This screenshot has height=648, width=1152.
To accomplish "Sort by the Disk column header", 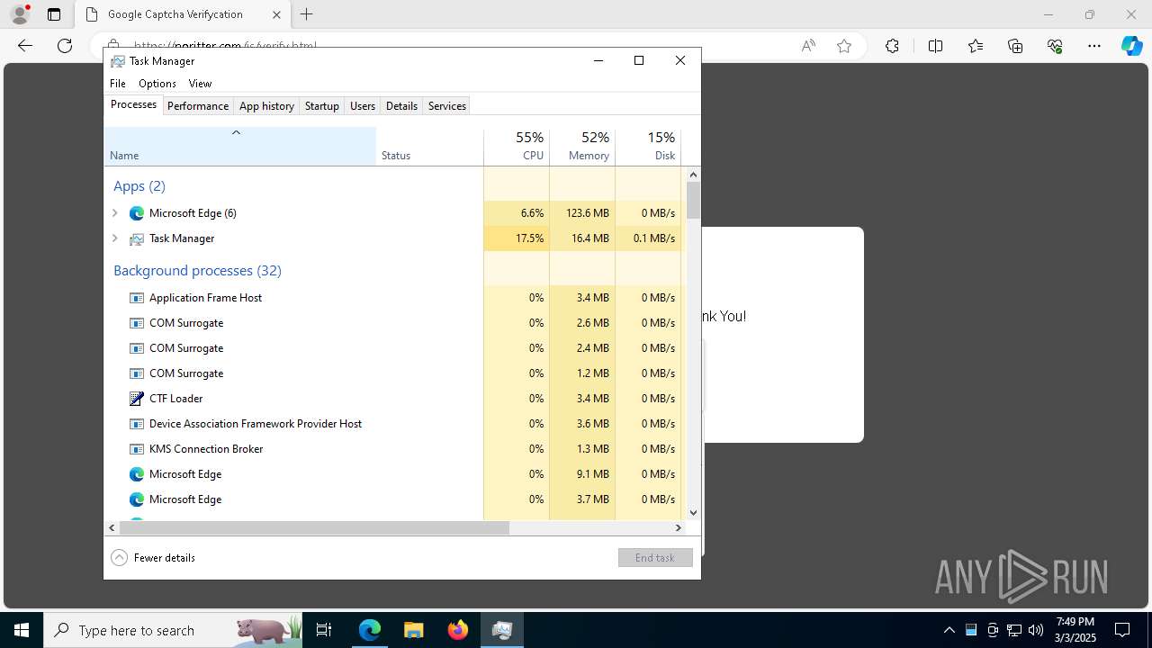I will click(648, 146).
